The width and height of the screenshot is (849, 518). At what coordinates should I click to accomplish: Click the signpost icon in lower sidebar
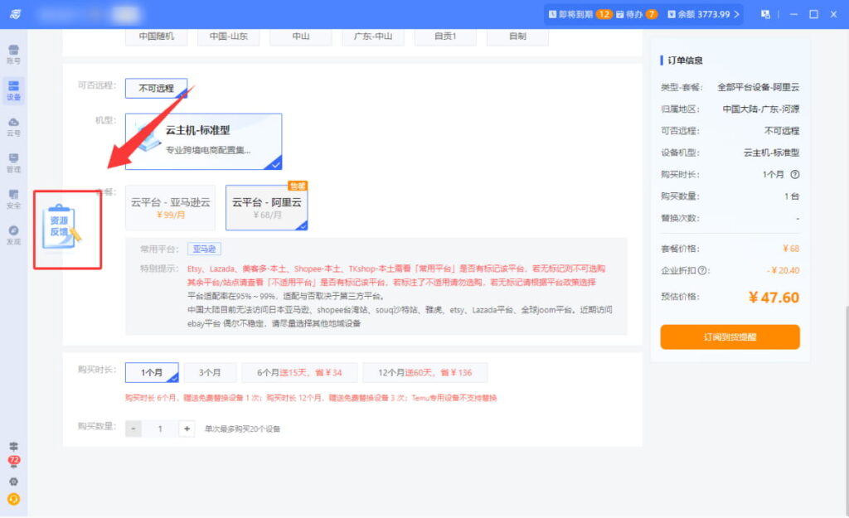coord(13,446)
